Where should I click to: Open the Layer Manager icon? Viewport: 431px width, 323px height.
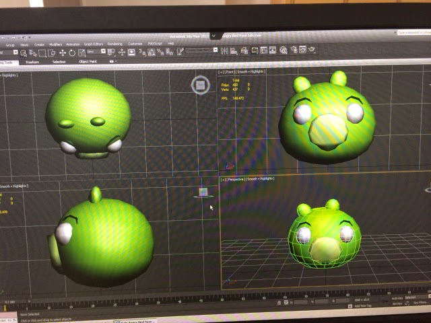(x=244, y=51)
